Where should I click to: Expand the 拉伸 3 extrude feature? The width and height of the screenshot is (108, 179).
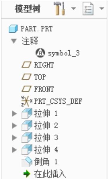[14, 138]
